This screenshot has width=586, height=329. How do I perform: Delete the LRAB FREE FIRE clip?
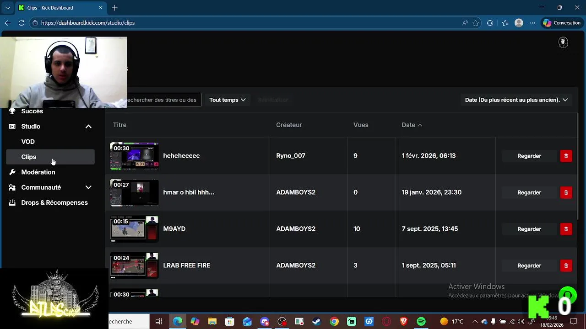click(566, 265)
